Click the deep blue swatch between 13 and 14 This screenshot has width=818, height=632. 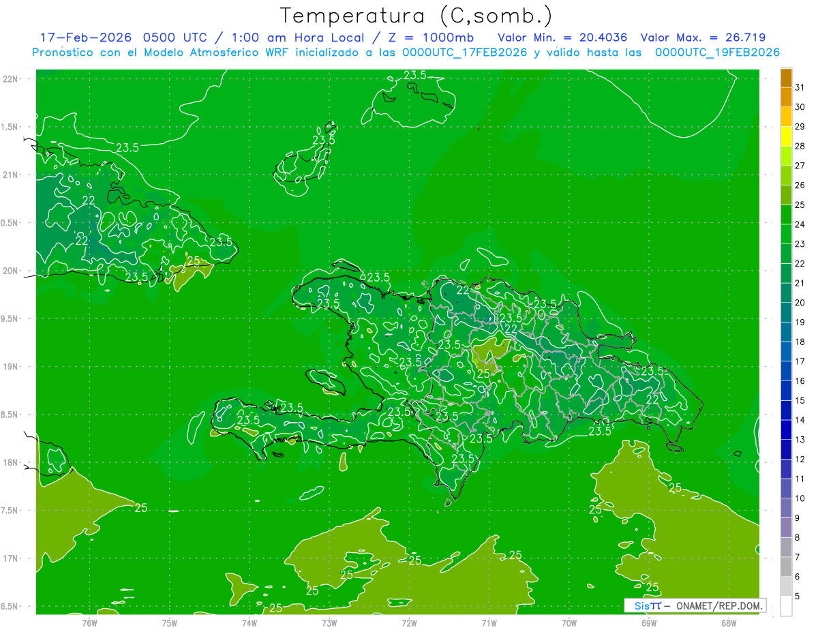(x=786, y=430)
